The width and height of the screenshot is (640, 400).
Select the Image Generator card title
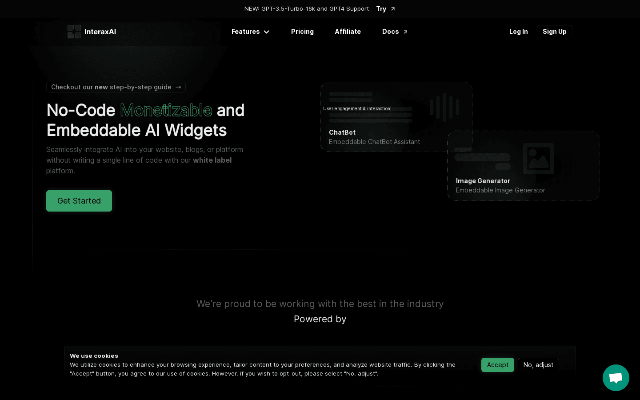click(x=483, y=181)
